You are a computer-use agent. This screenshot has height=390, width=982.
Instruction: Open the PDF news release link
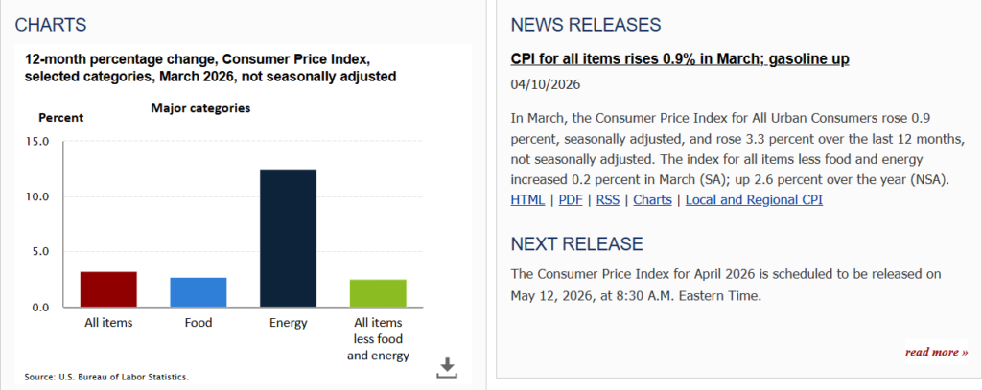571,200
